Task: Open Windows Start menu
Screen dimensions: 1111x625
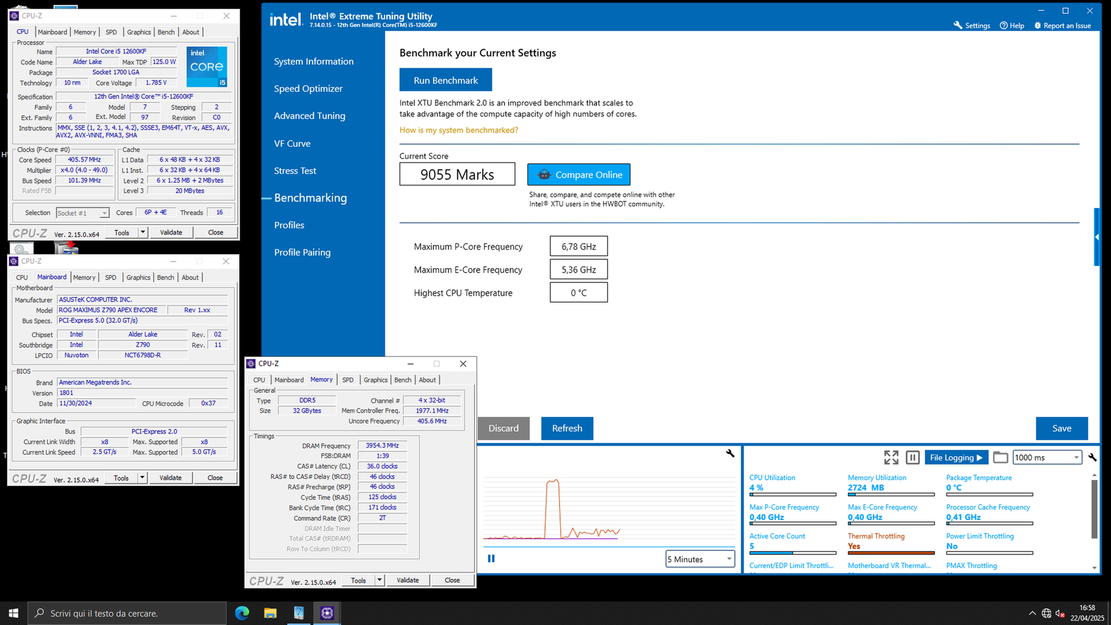Action: point(13,613)
